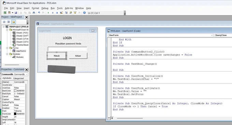Open the Edit menu
Screen dimensions: 232x125
tap(12, 8)
